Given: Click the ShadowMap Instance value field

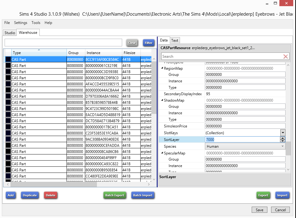Looking at the screenshot, I should 245,113.
